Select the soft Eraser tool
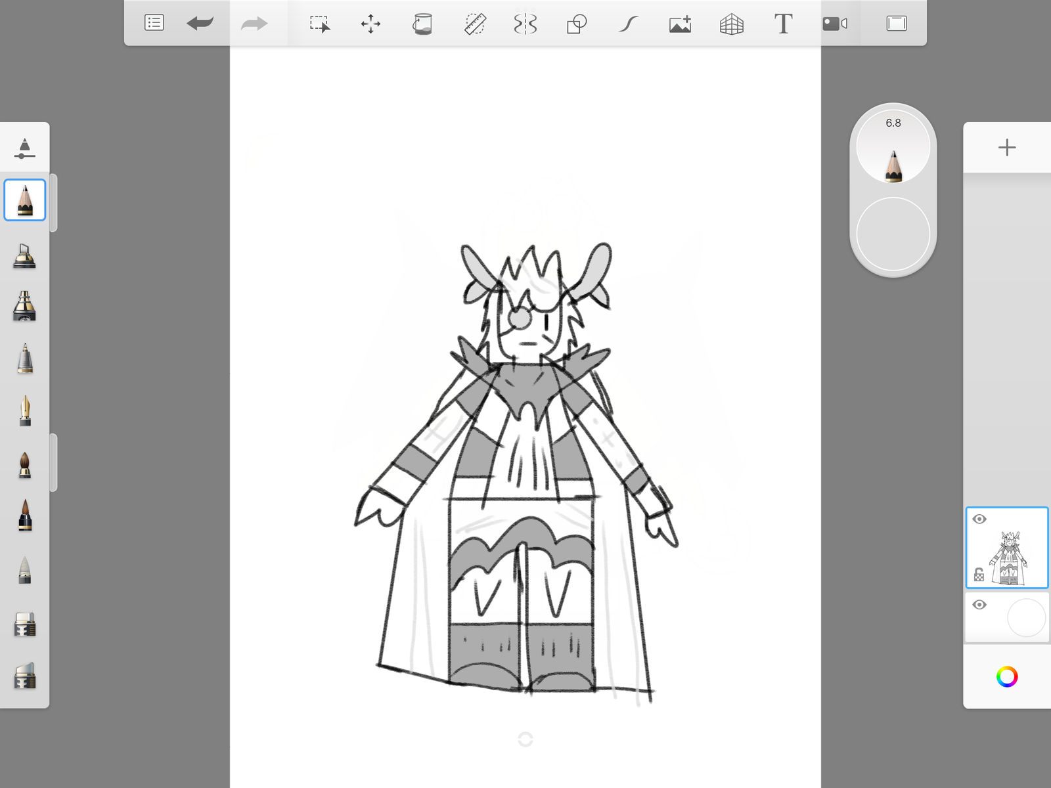 coord(25,676)
